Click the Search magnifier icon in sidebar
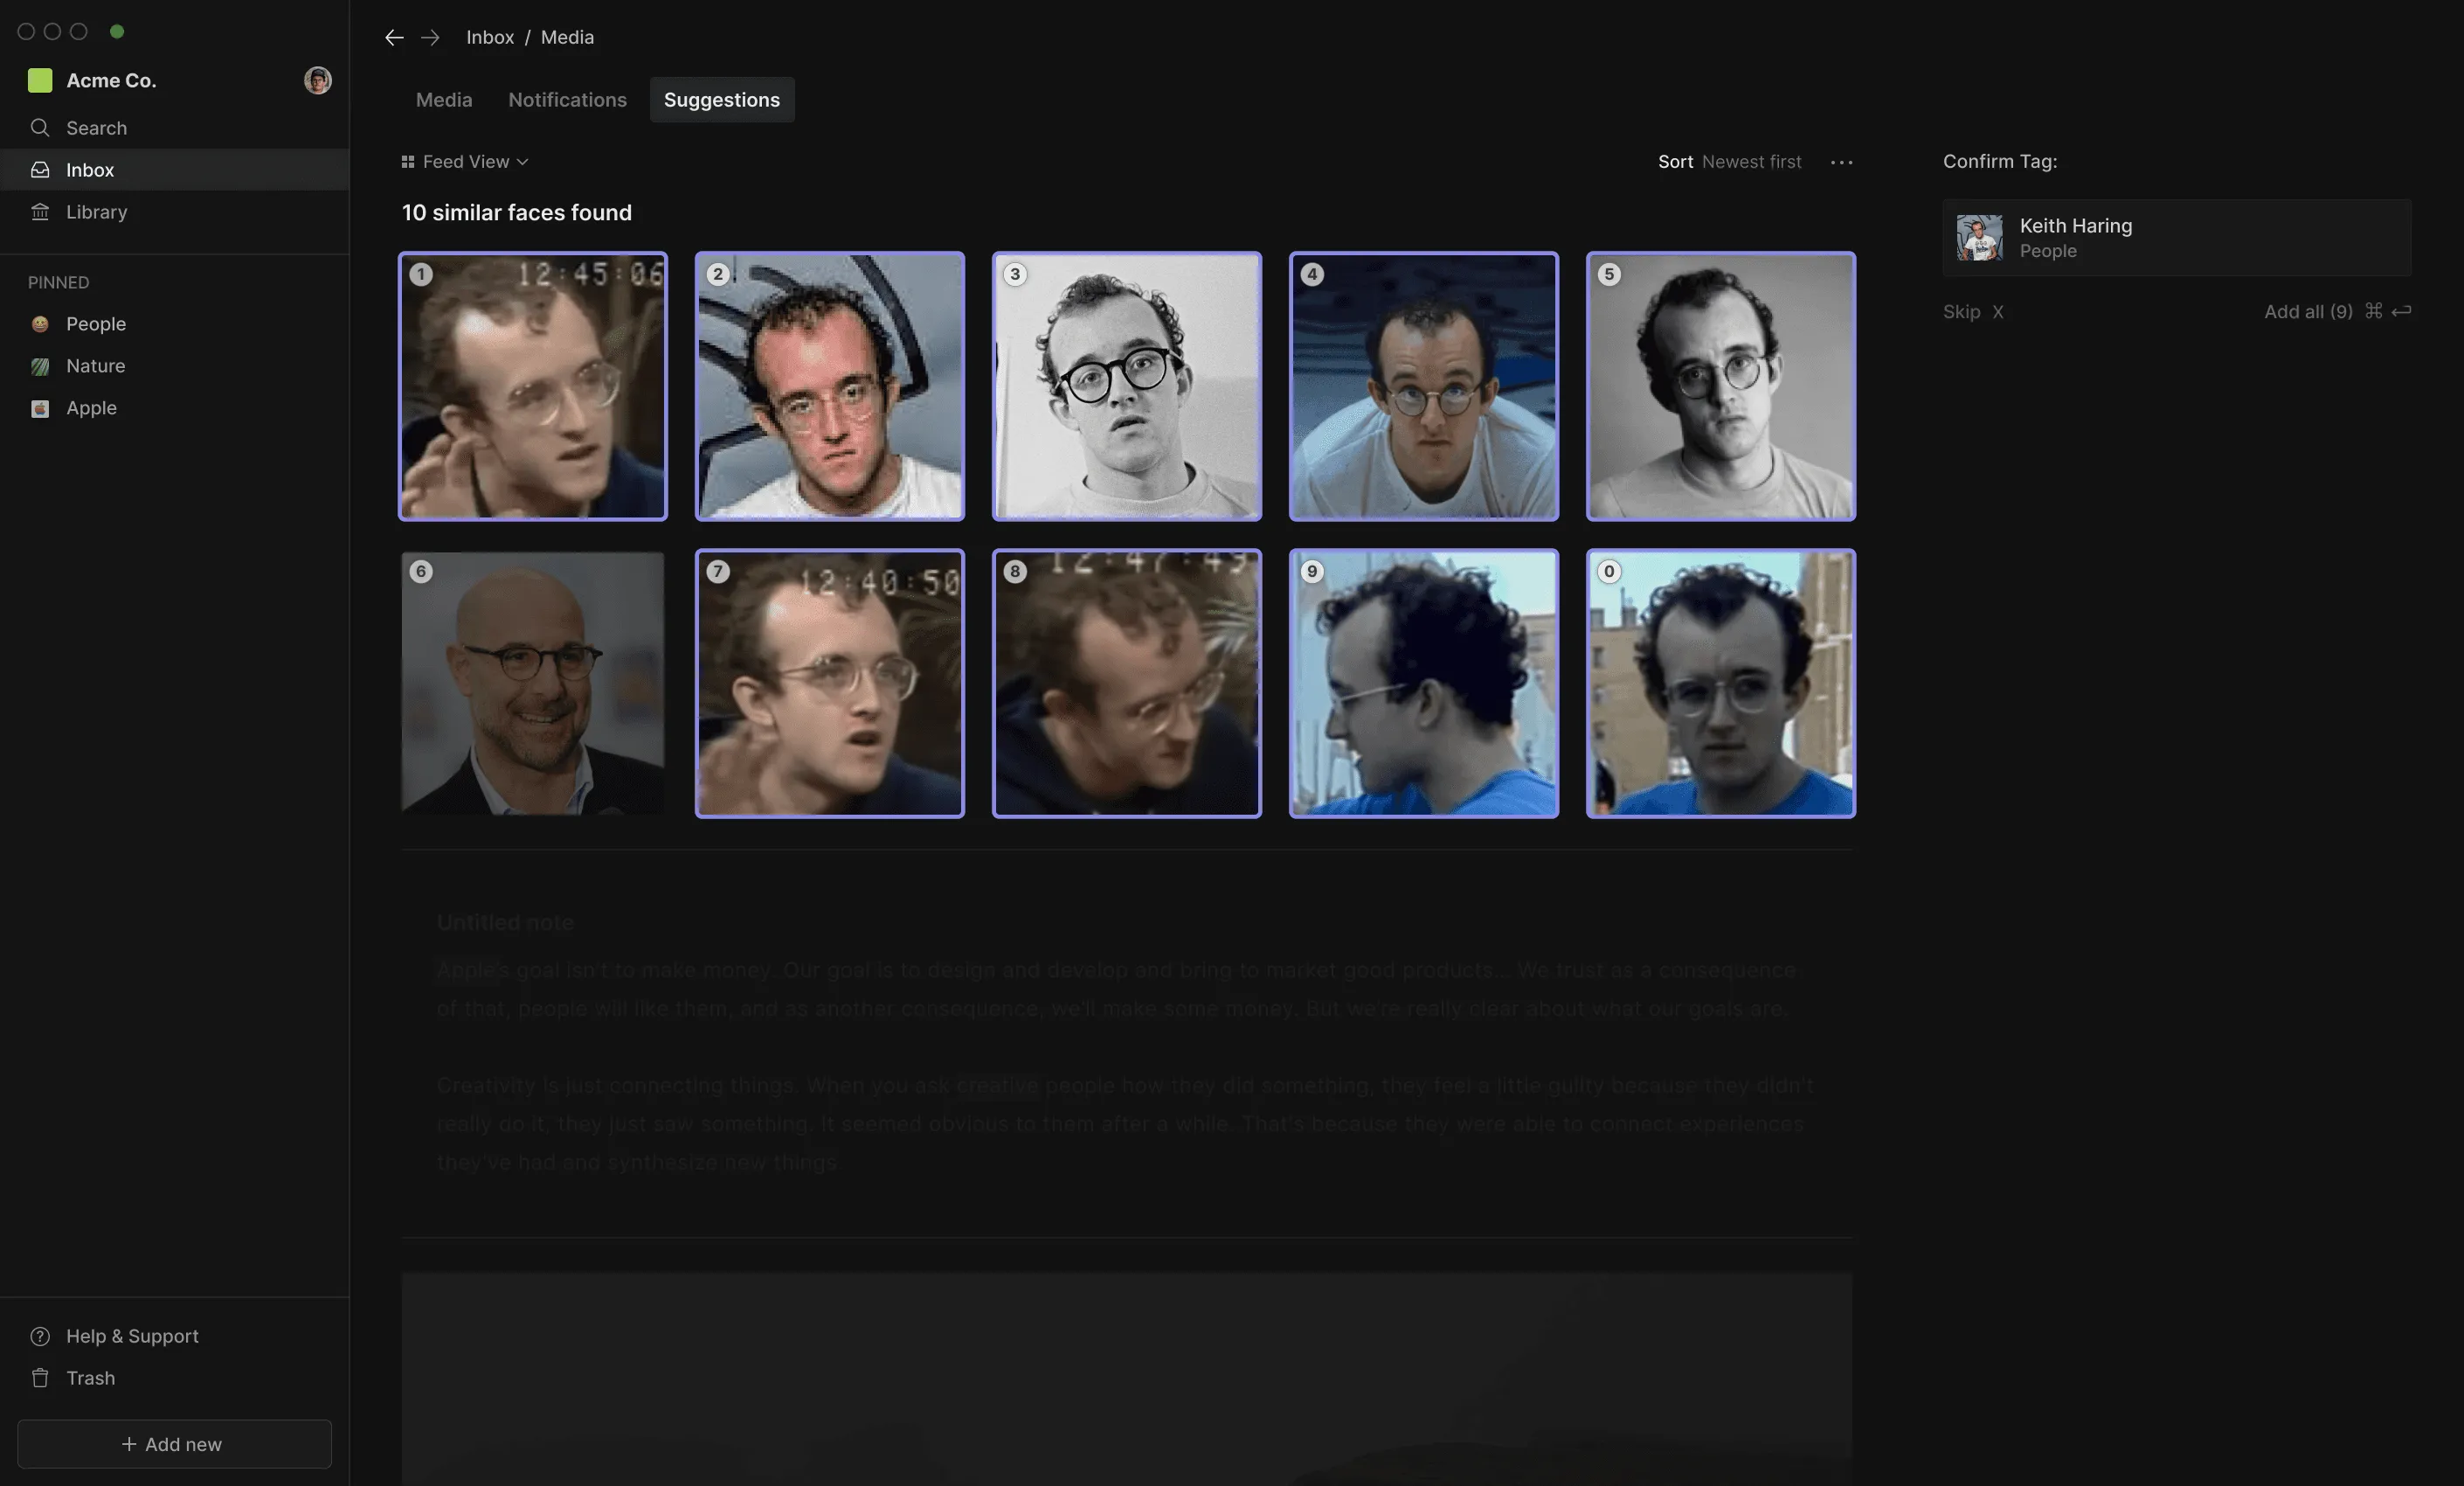This screenshot has height=1486, width=2464. (40, 127)
